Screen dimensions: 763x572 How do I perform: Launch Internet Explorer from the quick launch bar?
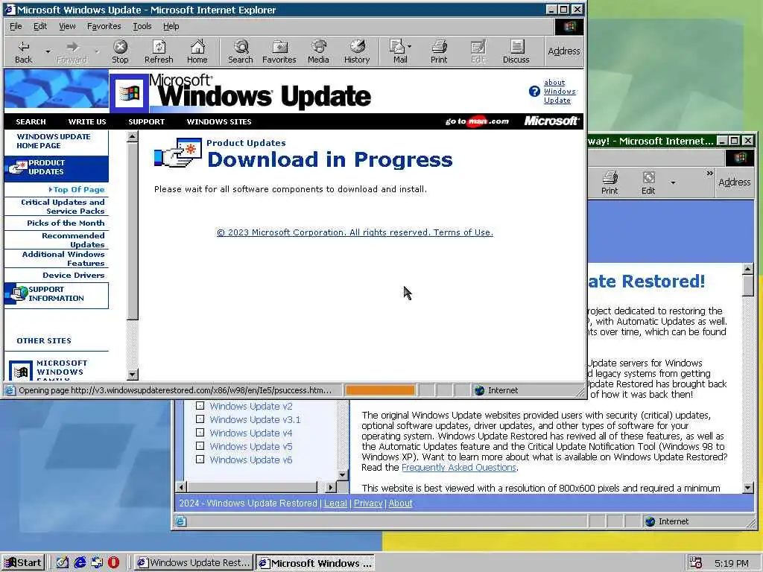tap(80, 562)
